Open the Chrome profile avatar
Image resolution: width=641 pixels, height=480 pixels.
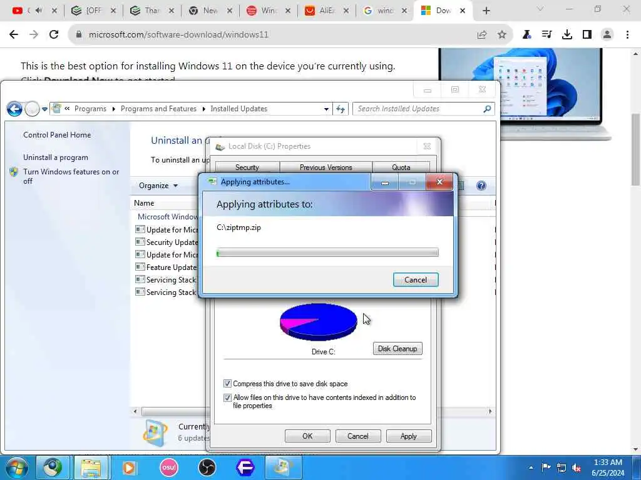tap(607, 35)
